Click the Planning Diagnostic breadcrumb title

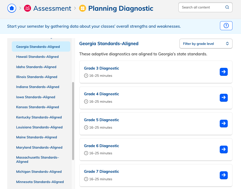(x=121, y=8)
